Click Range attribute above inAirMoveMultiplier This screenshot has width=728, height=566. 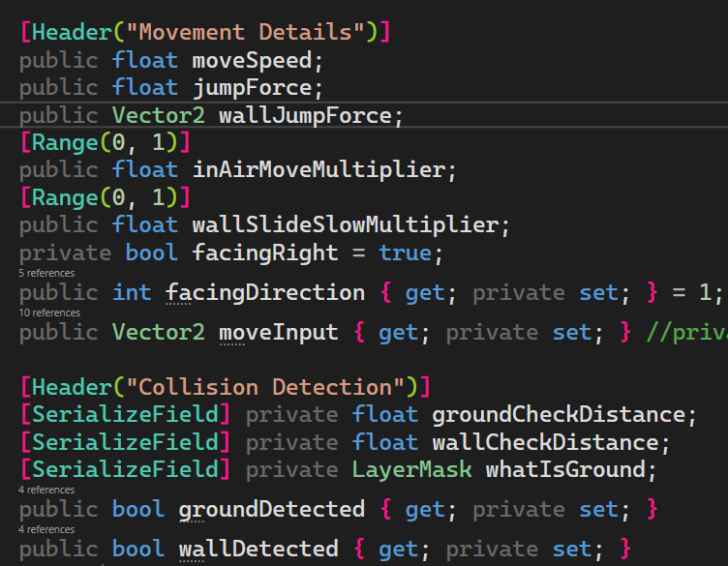coord(65,142)
